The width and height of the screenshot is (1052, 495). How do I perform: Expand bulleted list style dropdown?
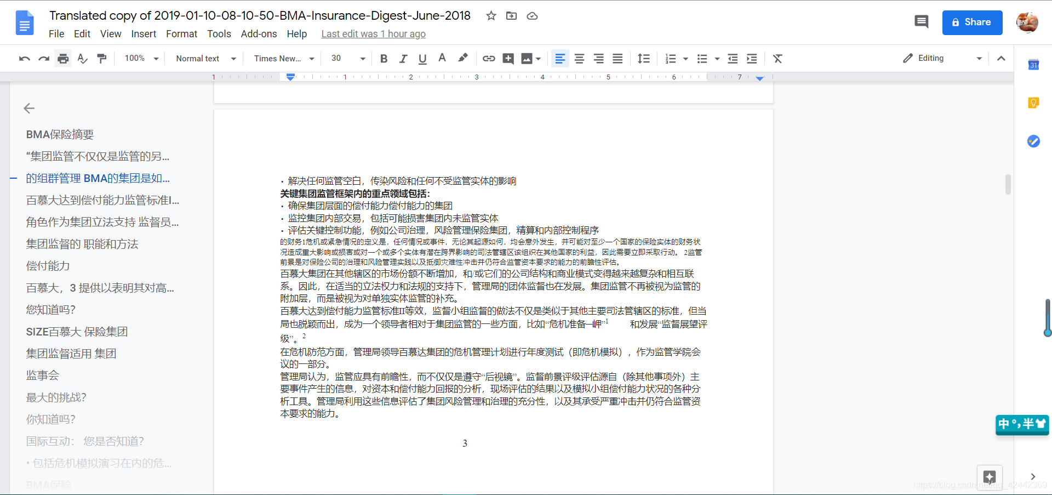click(717, 59)
